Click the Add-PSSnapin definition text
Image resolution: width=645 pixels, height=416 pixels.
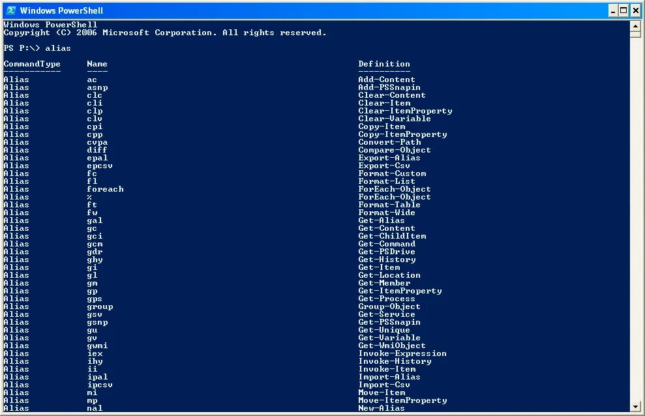pyautogui.click(x=389, y=87)
